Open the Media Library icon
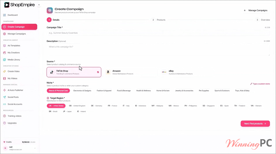This screenshot has height=154, width=276. 5,60
